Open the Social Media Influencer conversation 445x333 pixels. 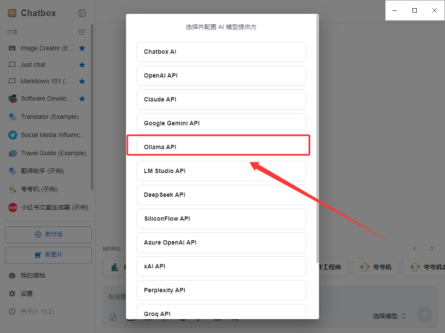[x=47, y=135]
